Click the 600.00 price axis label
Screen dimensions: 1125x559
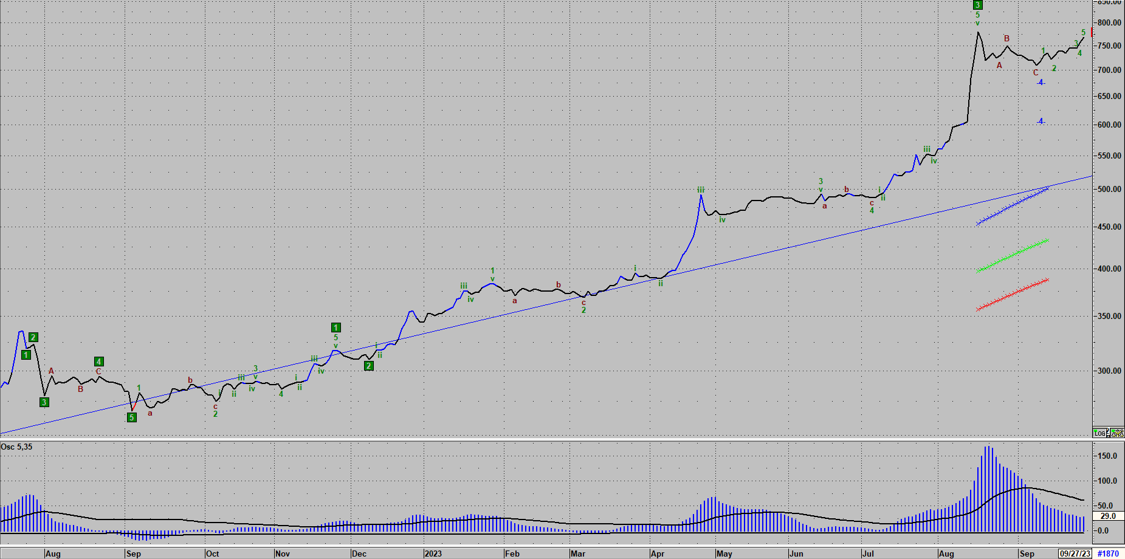pos(1109,125)
